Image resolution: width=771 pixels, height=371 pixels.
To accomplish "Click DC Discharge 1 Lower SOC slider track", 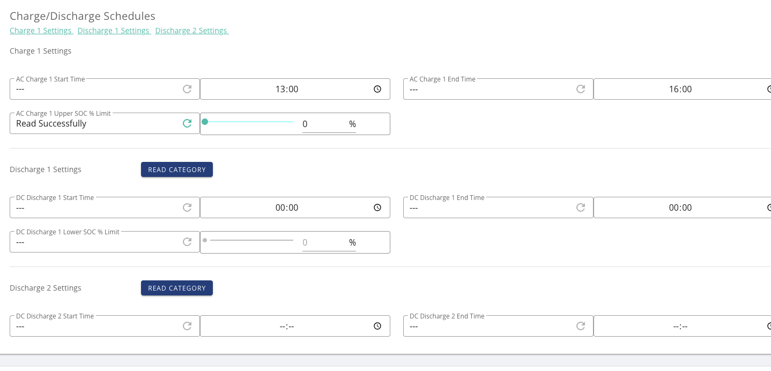I will [249, 240].
